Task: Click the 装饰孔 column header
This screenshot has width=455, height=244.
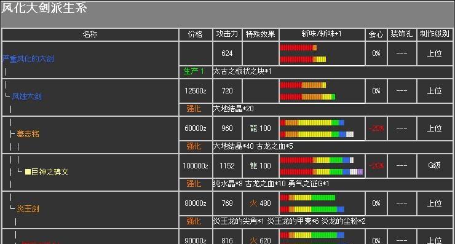Action: tap(402, 34)
